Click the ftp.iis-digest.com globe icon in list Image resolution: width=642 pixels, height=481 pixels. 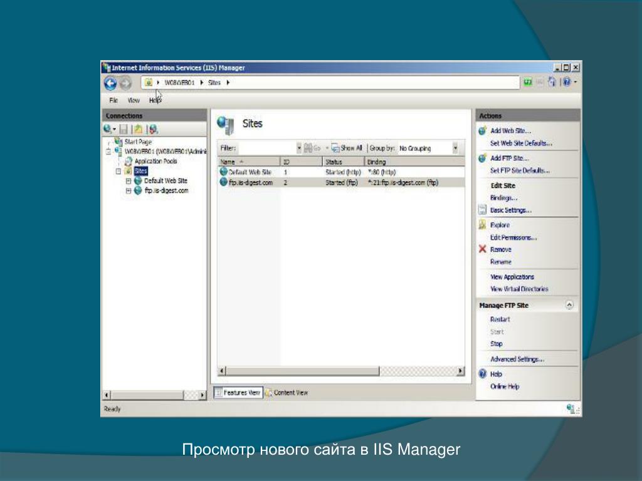click(x=224, y=182)
